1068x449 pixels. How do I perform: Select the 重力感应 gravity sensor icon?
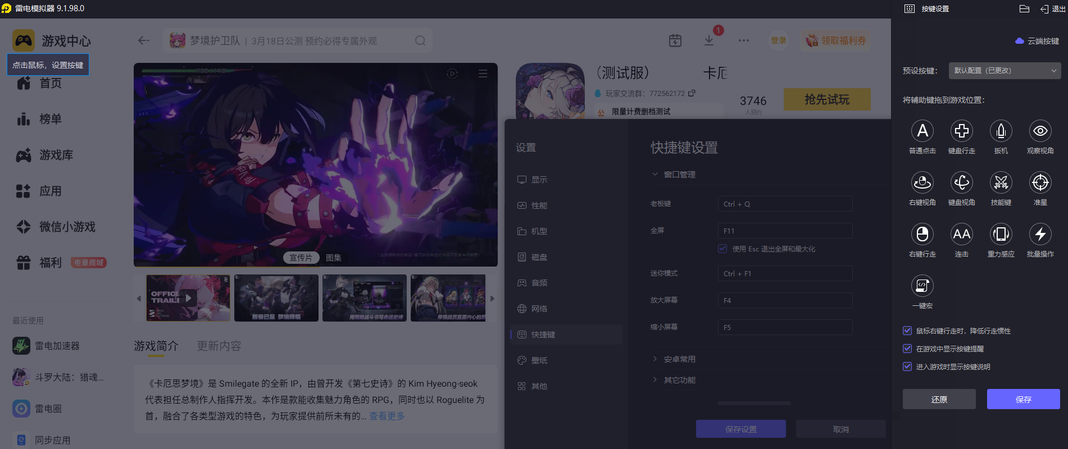1001,235
